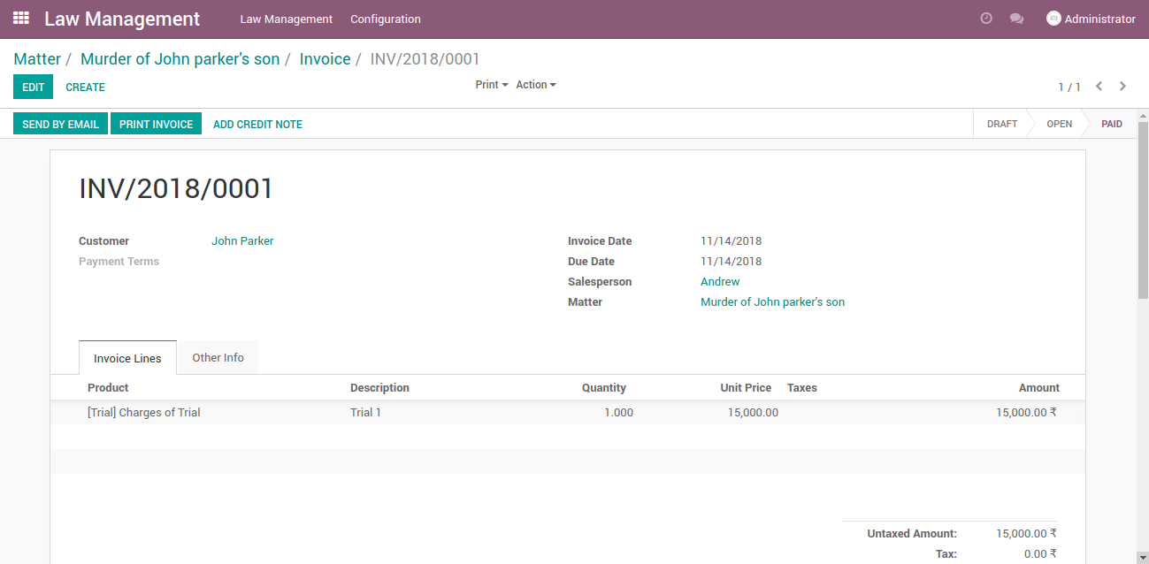Open salesperson Andrew link
Image resolution: width=1149 pixels, height=564 pixels.
720,281
